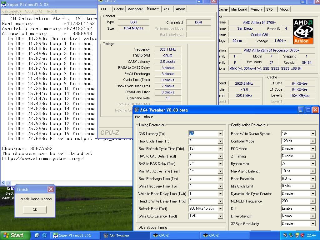
Task: Click the Command Rate field showing 1T
Action: [x=168, y=98]
